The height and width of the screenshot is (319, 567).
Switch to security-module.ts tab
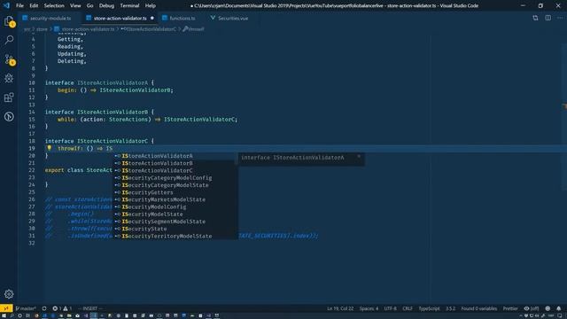[x=50, y=18]
